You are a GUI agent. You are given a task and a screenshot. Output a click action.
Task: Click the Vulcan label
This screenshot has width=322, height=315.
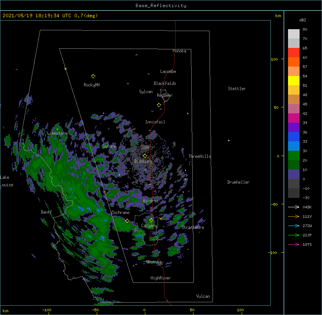pos(203,296)
